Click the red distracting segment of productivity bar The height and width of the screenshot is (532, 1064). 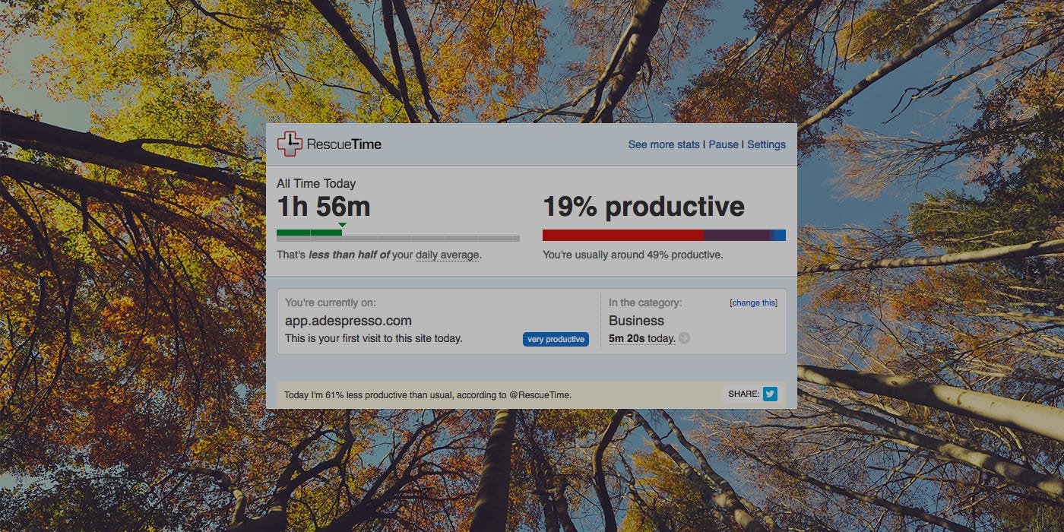click(x=623, y=236)
